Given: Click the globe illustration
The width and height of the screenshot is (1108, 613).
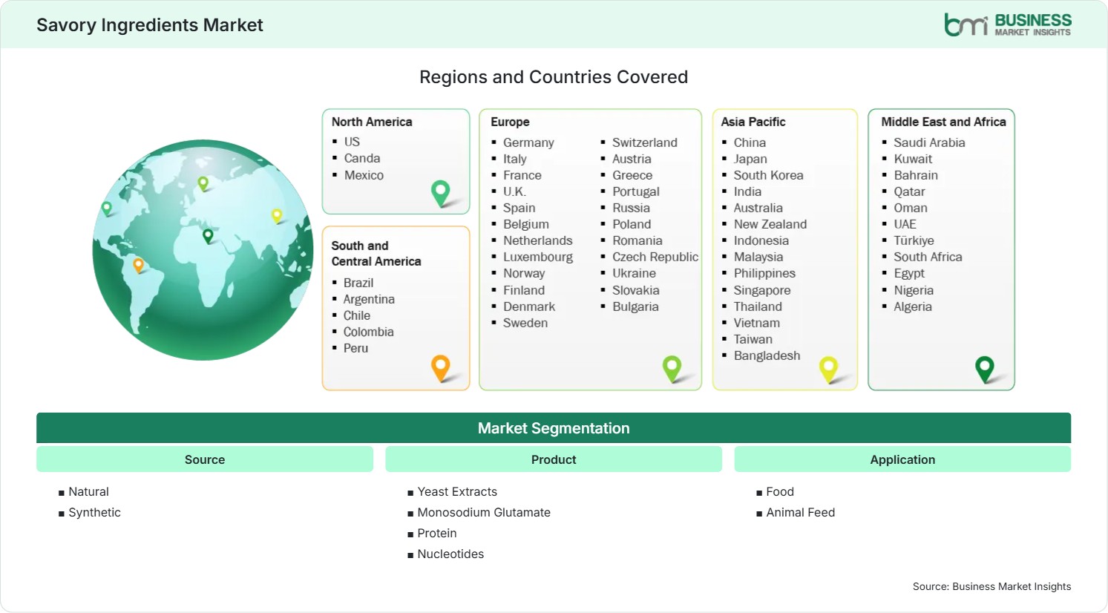Looking at the screenshot, I should [203, 250].
